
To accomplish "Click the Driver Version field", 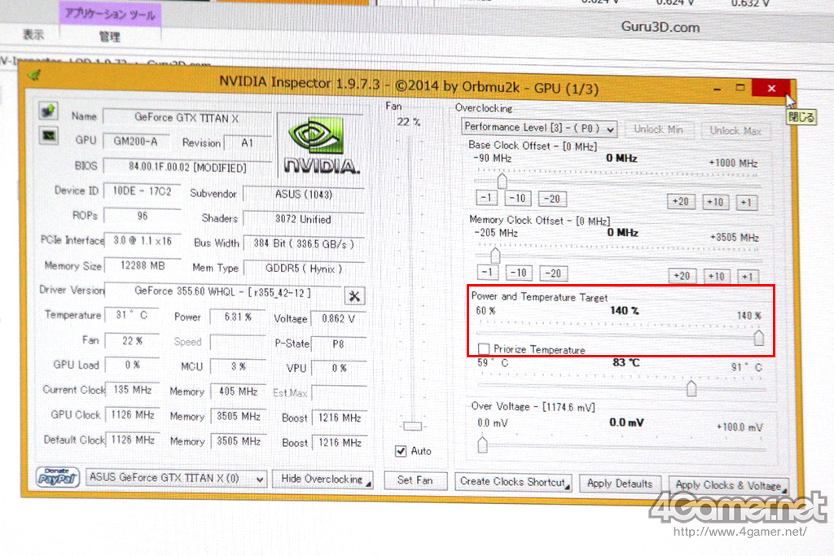I will click(223, 291).
